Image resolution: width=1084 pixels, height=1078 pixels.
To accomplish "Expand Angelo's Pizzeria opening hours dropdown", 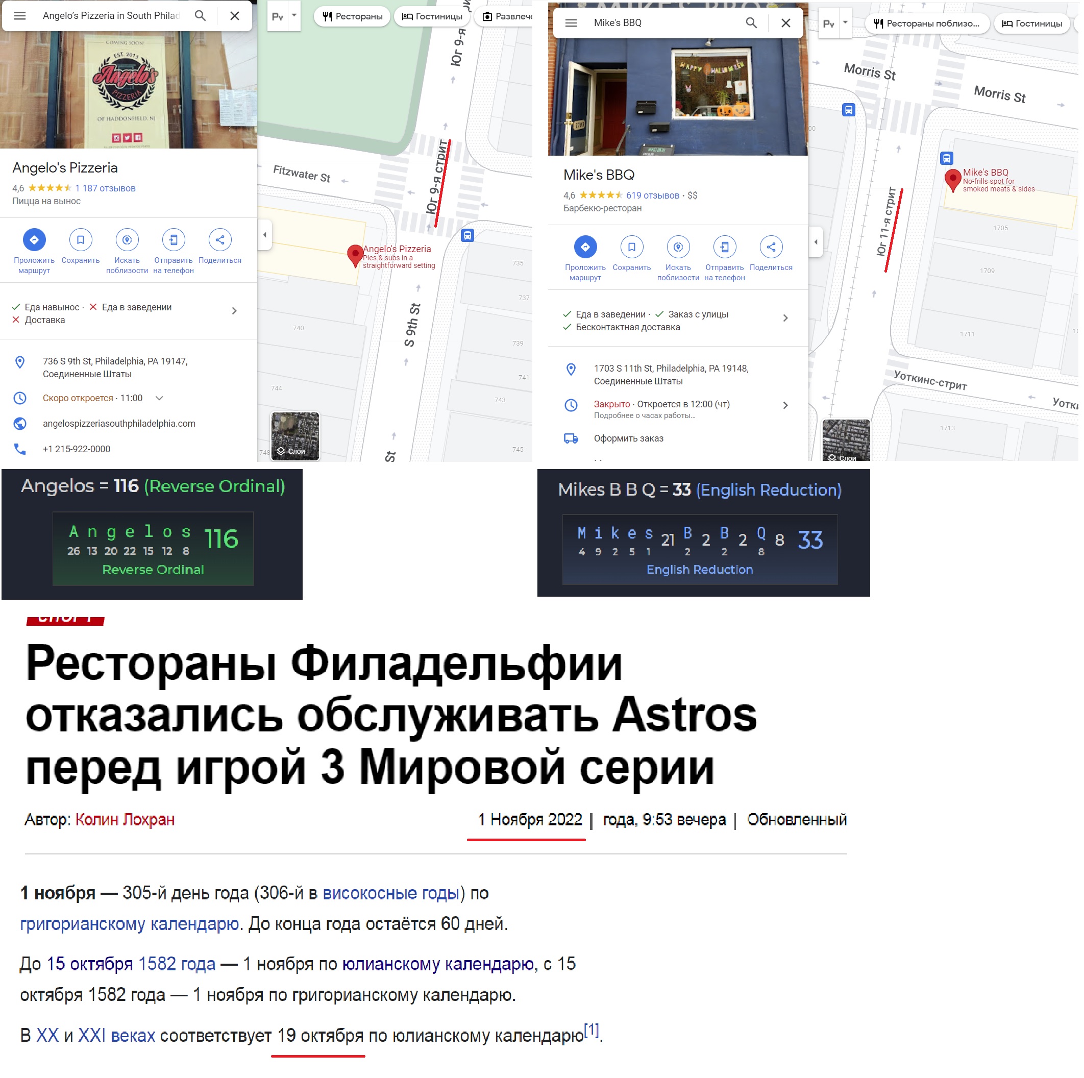I will click(160, 399).
